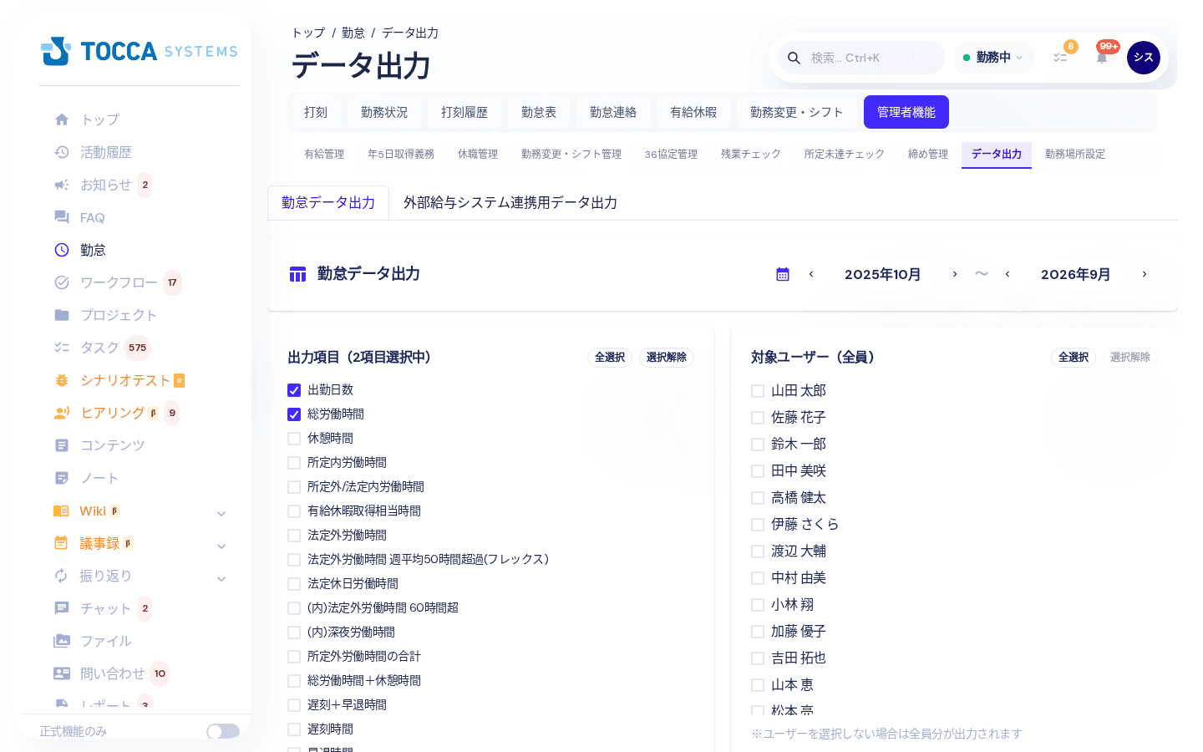Image resolution: width=1203 pixels, height=752 pixels.
Task: Click 全選択 for 出力項目
Action: tap(610, 358)
